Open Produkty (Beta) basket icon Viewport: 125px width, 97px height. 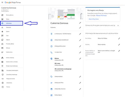(2, 44)
